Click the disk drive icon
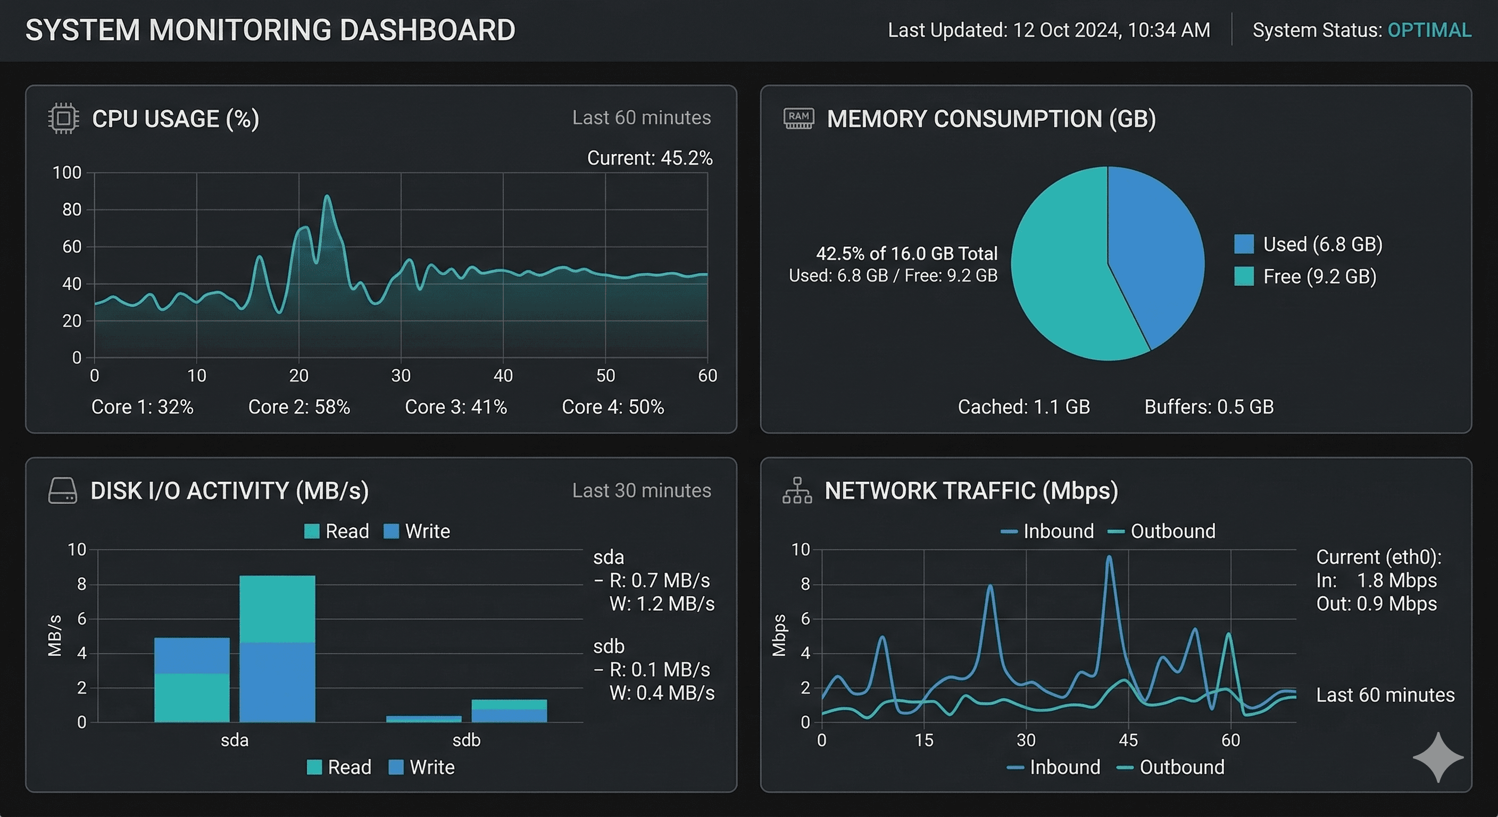1498x817 pixels. point(62,491)
